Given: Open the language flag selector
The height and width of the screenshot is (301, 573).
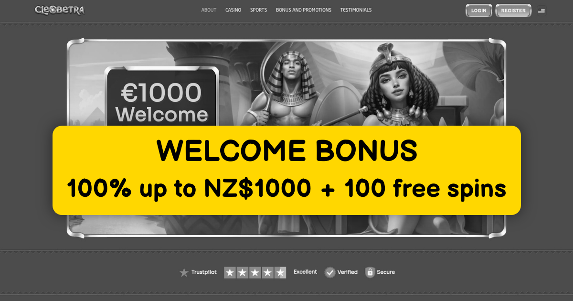Looking at the screenshot, I should (x=541, y=11).
